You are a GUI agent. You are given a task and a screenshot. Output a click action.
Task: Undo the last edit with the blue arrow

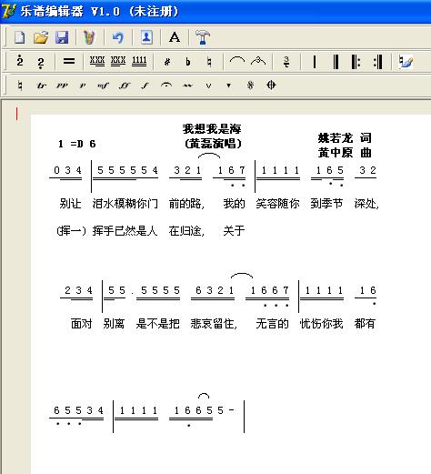click(117, 37)
